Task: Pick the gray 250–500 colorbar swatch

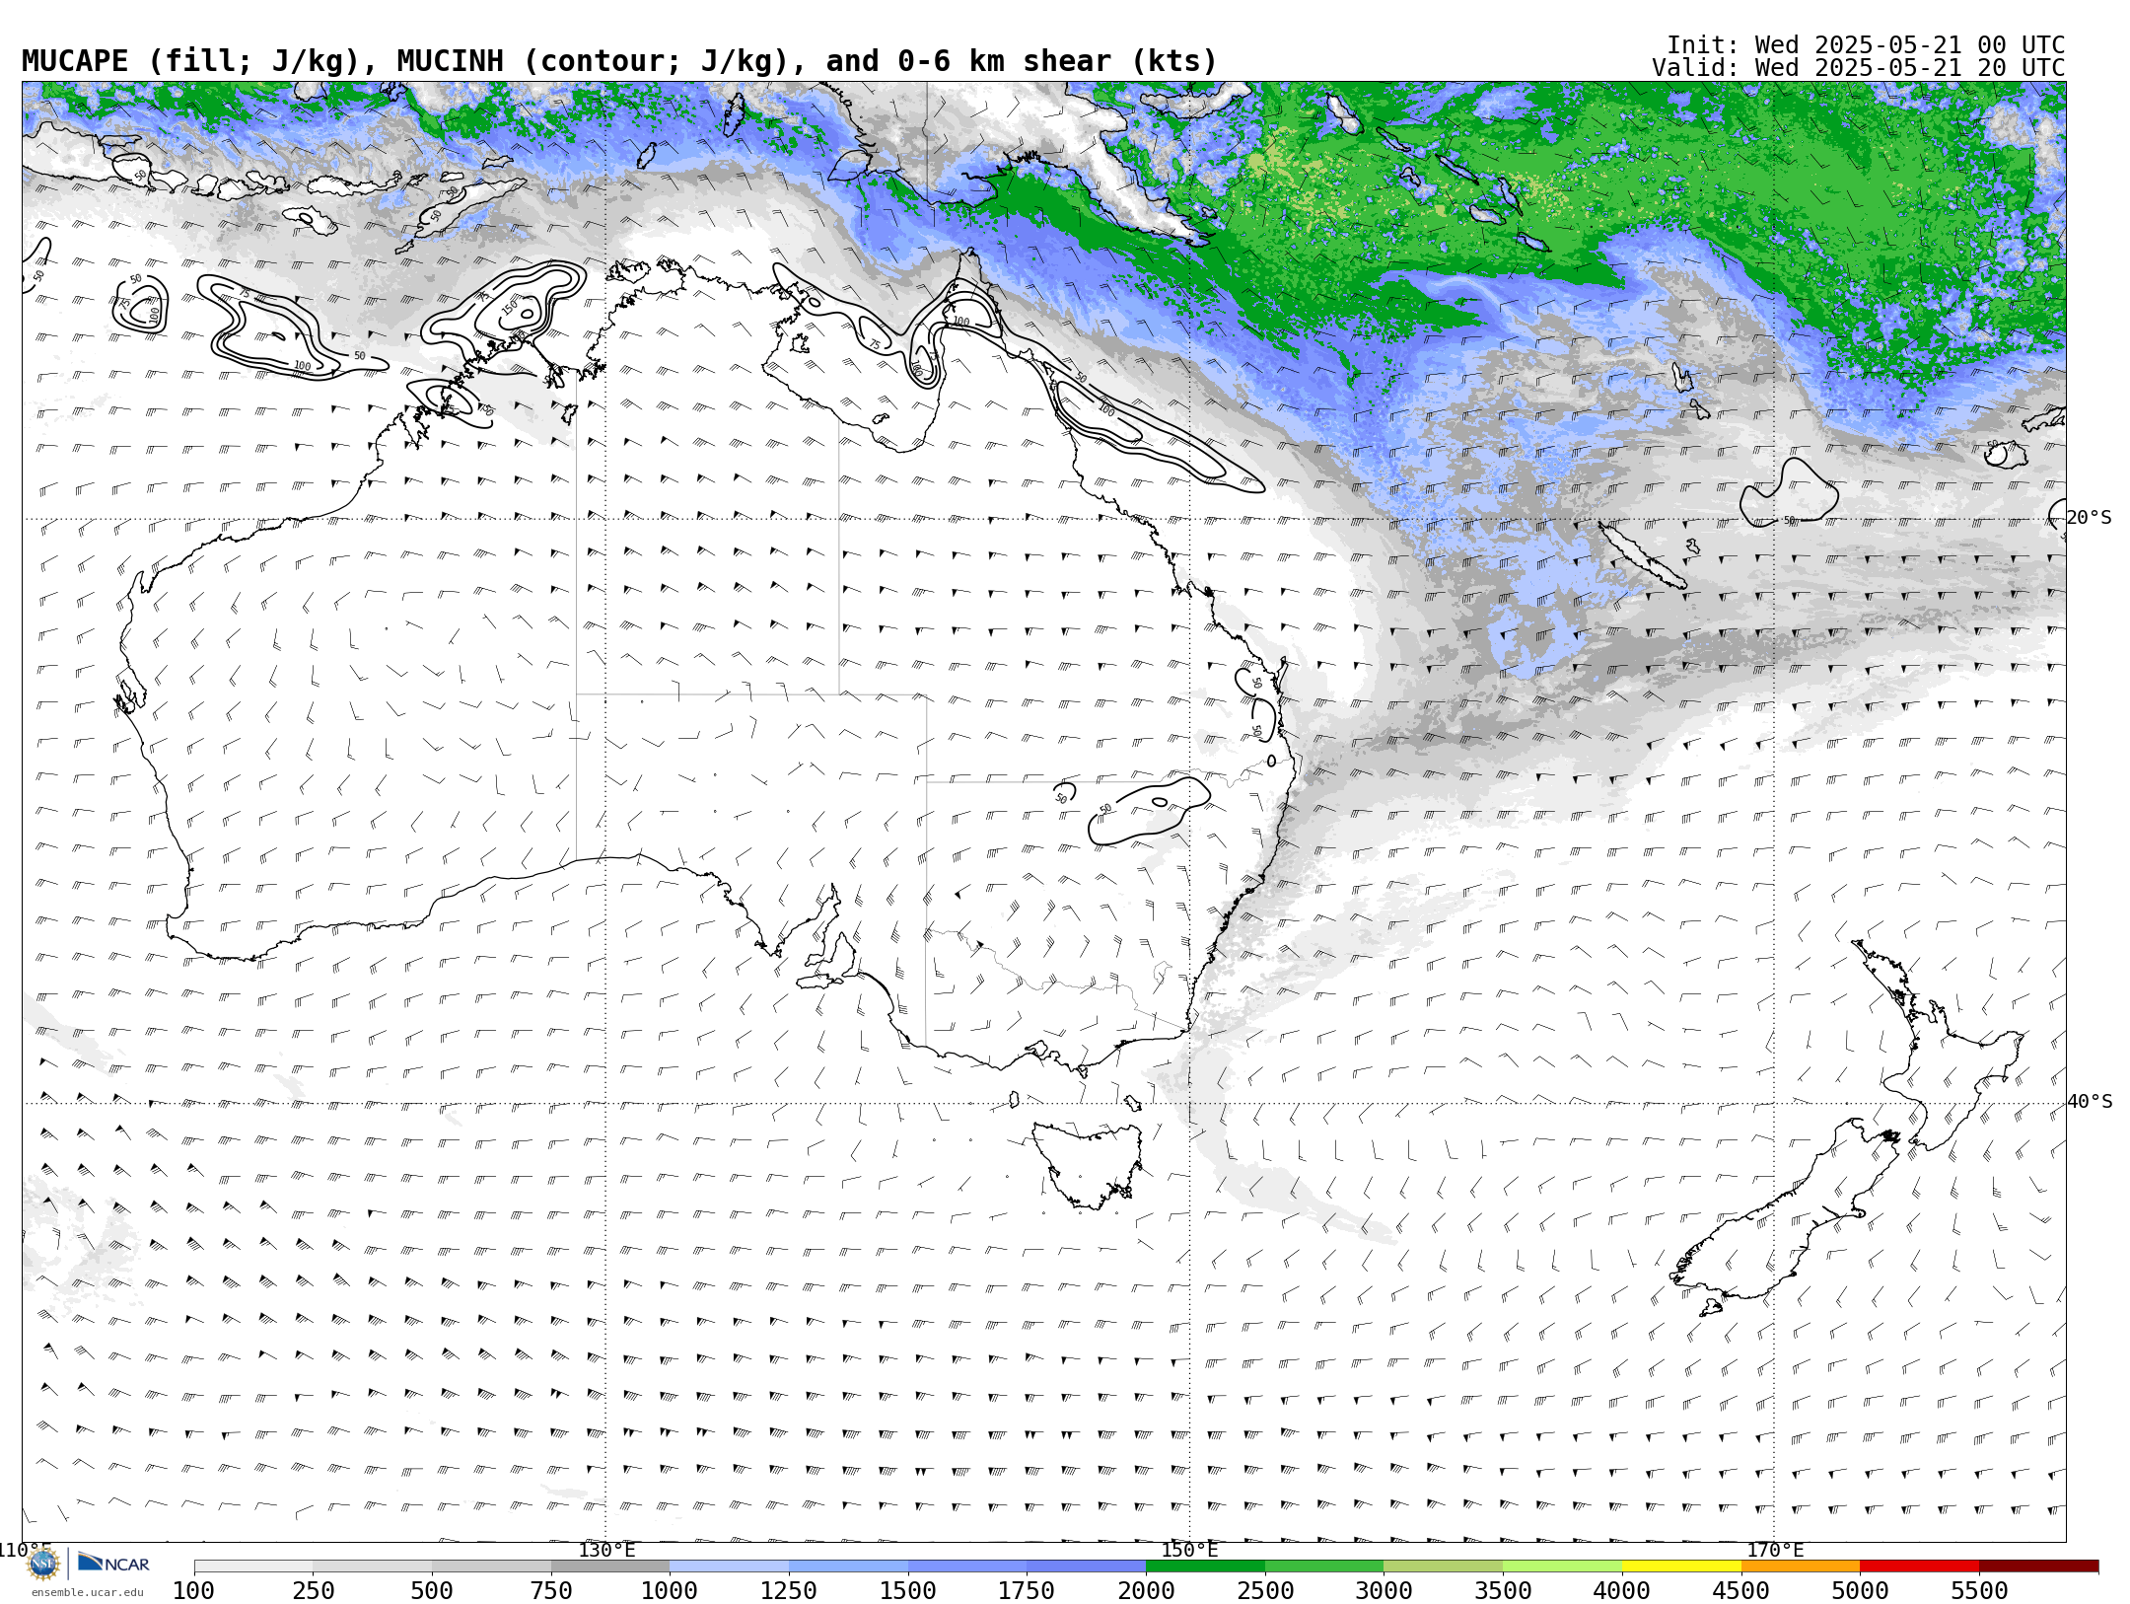Action: pyautogui.click(x=373, y=1567)
